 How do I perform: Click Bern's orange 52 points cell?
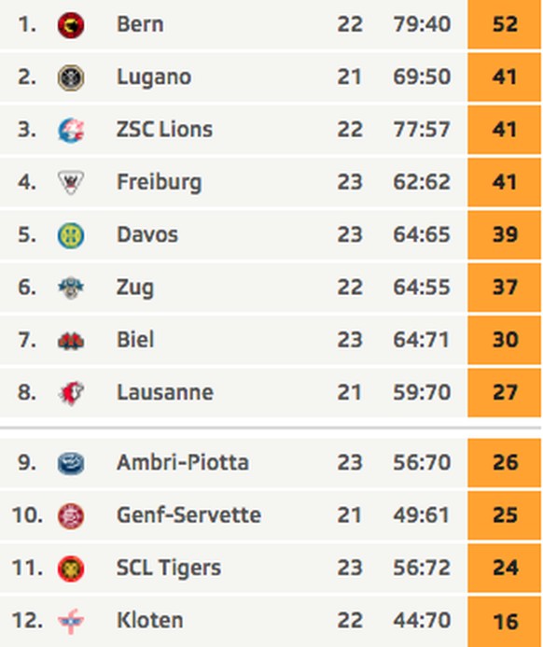coord(504,24)
